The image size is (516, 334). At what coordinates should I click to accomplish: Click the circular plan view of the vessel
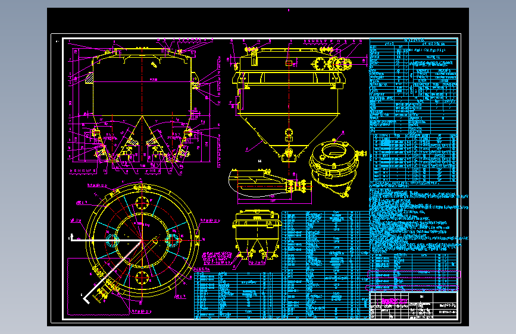pyautogui.click(x=142, y=241)
